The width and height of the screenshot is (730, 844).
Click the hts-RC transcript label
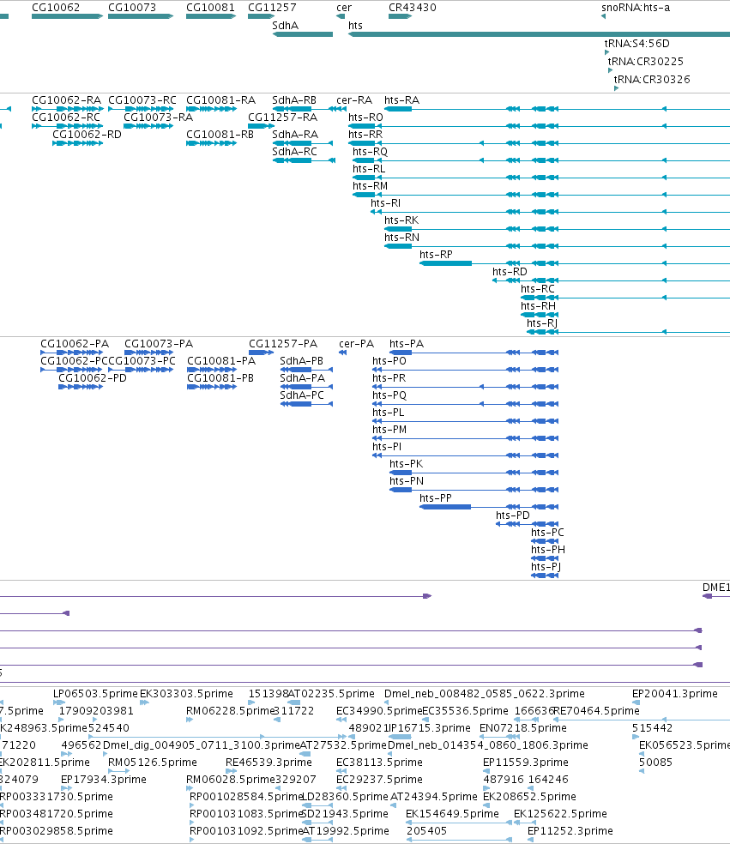[537, 289]
